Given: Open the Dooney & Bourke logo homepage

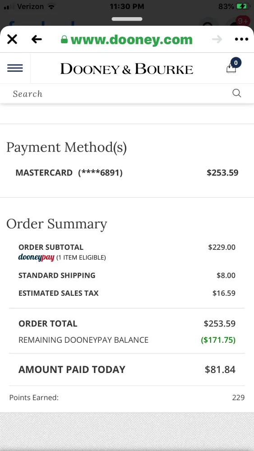Looking at the screenshot, I should point(127,69).
